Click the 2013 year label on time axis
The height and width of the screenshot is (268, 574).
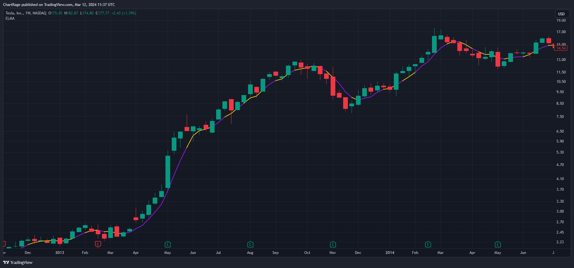point(59,253)
